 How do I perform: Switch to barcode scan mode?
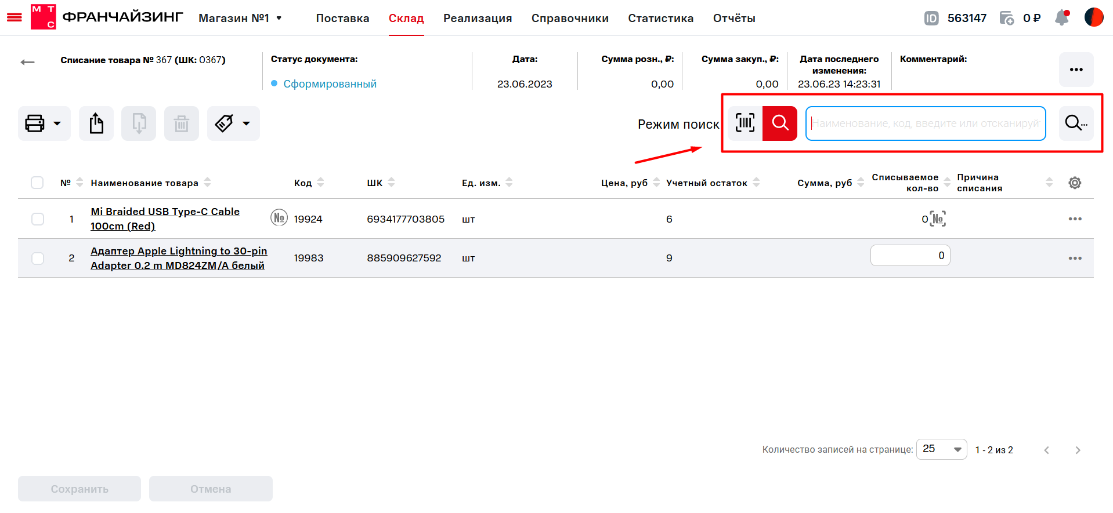(x=745, y=123)
